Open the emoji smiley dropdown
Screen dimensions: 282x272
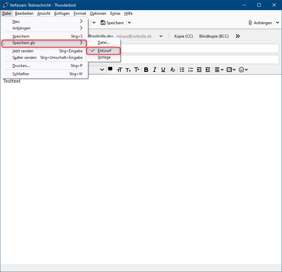(243, 70)
